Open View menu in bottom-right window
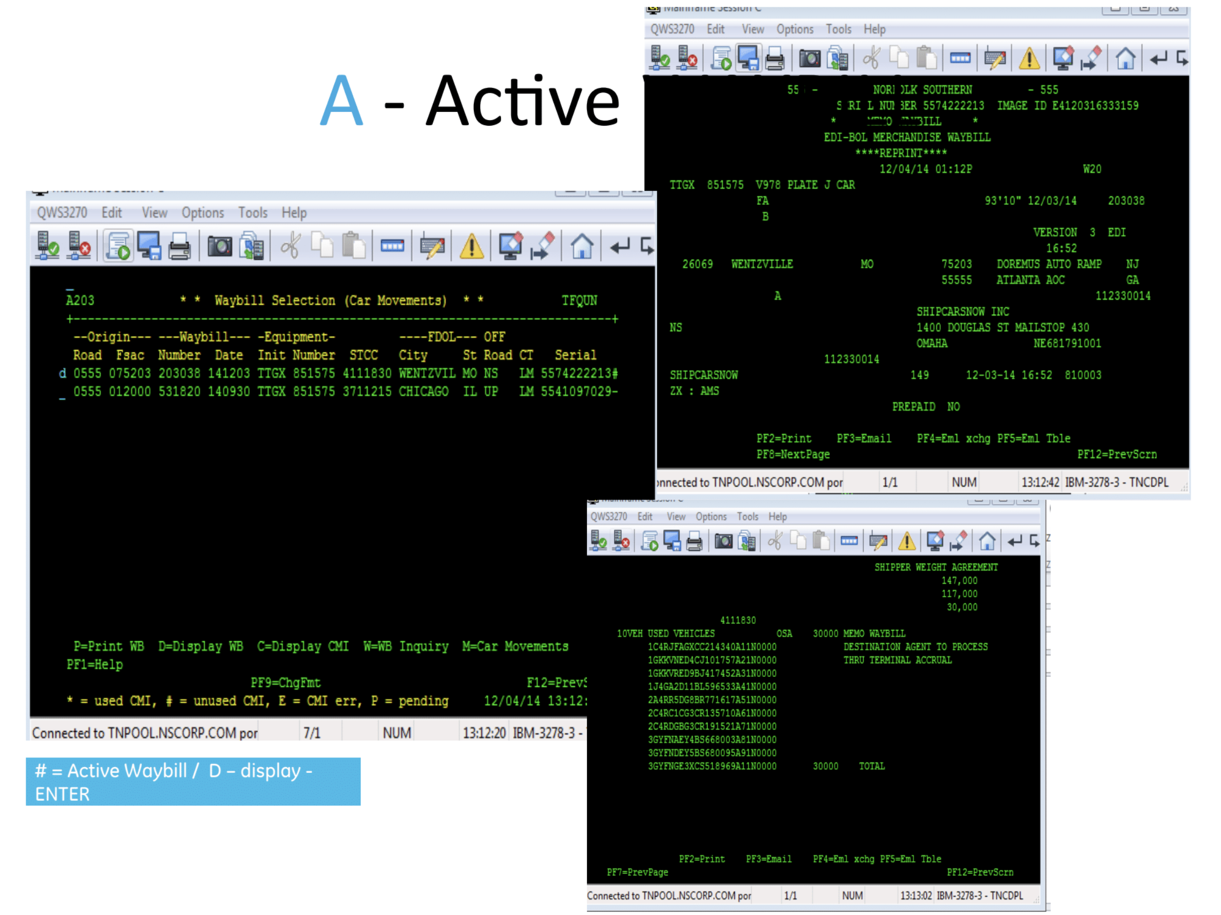This screenshot has width=1221, height=915. (676, 517)
